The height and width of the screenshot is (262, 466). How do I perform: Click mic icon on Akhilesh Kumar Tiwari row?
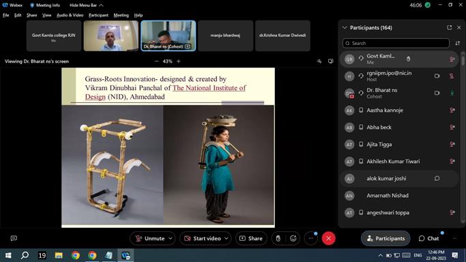click(452, 161)
